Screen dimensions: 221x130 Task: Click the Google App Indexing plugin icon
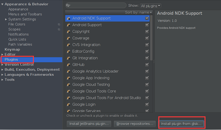click(69, 78)
